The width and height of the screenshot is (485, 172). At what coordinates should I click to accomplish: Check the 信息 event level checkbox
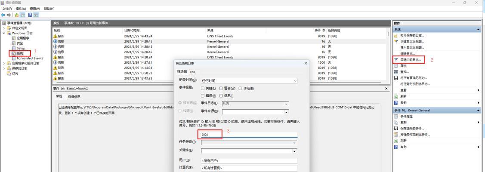221,96
